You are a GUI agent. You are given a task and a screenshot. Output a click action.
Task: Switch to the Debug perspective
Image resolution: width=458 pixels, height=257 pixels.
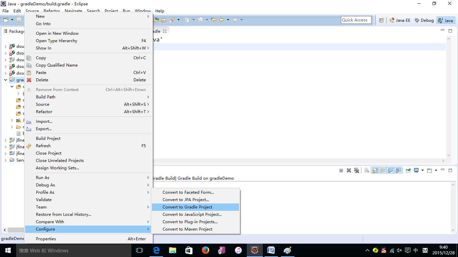424,20
